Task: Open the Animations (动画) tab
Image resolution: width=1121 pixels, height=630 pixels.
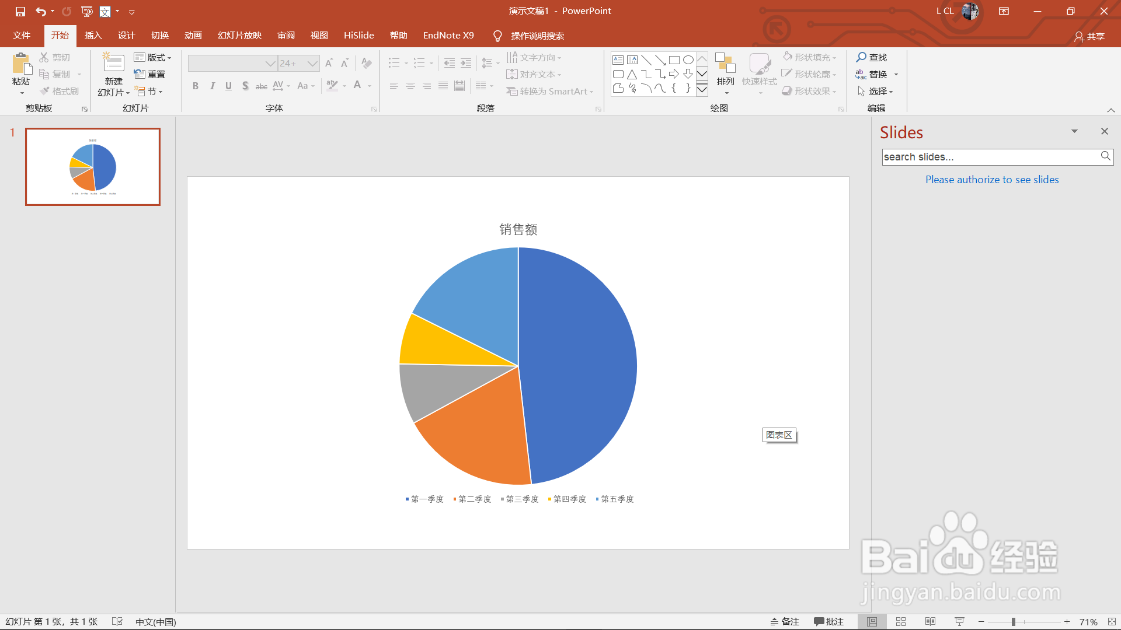Action: click(193, 36)
